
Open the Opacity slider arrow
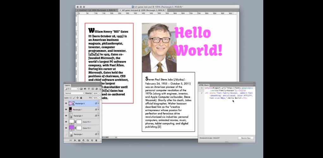[100, 93]
